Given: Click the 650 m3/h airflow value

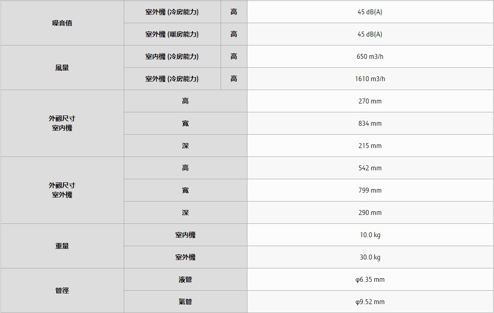Looking at the screenshot, I should point(370,57).
